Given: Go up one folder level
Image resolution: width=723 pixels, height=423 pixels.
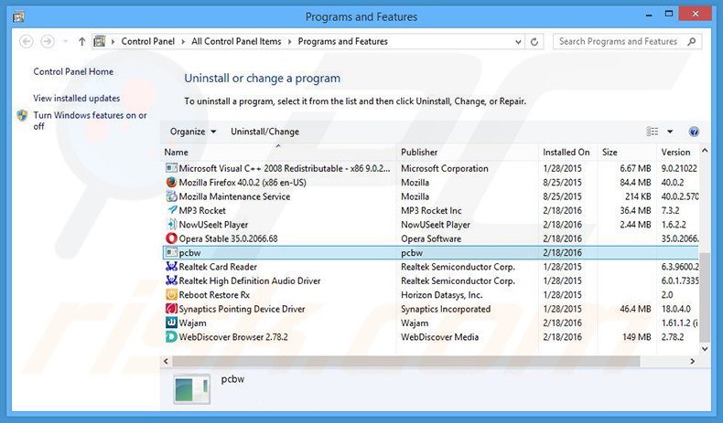Looking at the screenshot, I should click(81, 41).
